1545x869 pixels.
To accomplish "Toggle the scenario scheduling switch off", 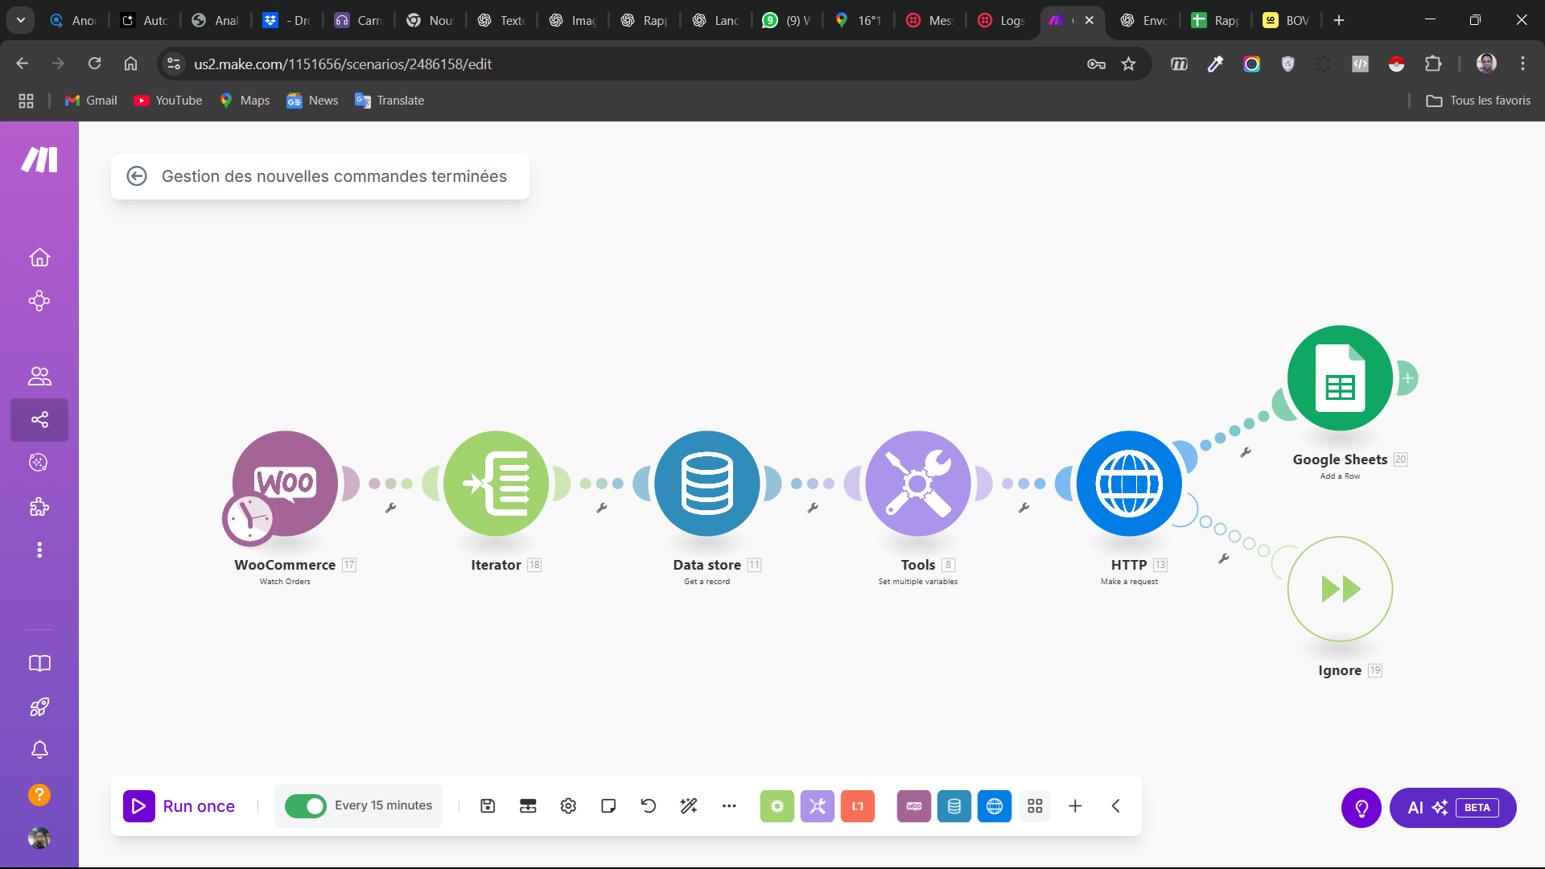I will [305, 806].
